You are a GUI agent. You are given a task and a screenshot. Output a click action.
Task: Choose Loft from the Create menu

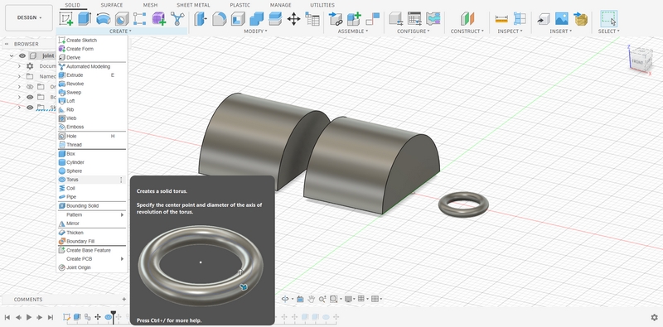(x=92, y=101)
